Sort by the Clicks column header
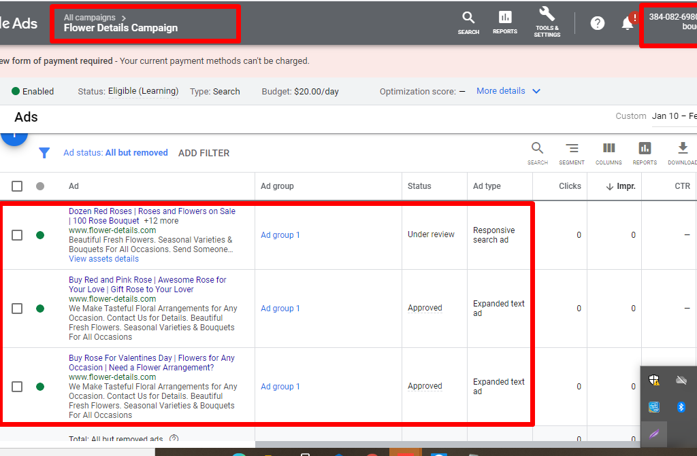The width and height of the screenshot is (697, 456). coord(570,186)
